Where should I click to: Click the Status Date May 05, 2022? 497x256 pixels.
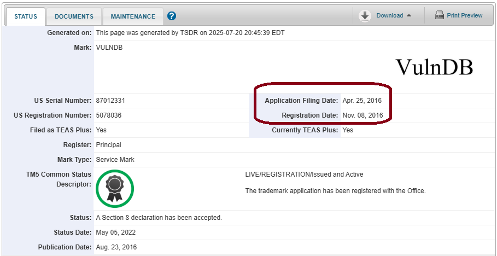(115, 232)
